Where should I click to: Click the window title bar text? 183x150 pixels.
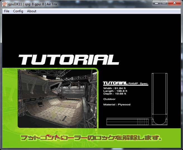coord(33,3)
